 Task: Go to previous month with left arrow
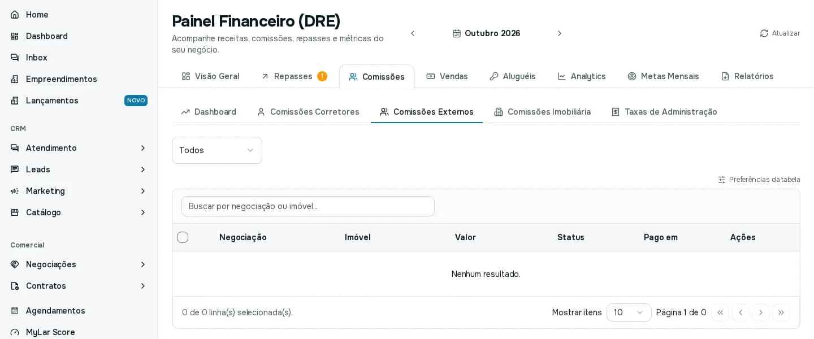[413, 33]
